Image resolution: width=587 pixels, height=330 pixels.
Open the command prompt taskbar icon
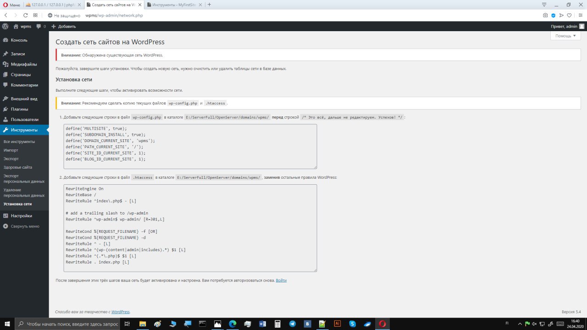[202, 324]
